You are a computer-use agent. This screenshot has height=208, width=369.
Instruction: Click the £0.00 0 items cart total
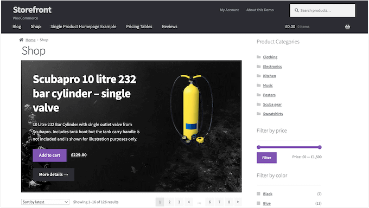point(297,27)
